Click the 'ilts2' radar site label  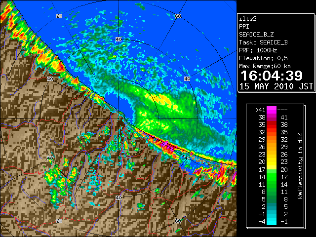click(x=248, y=19)
